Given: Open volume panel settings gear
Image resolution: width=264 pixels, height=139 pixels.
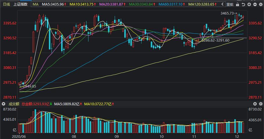Looking at the screenshot, I should coord(261,104).
